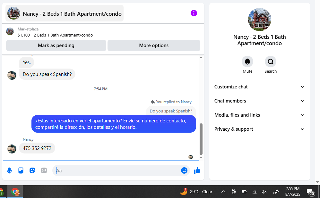The width and height of the screenshot is (320, 198).
Task: Click the 'Yes.' message bubble
Action: coord(27,62)
